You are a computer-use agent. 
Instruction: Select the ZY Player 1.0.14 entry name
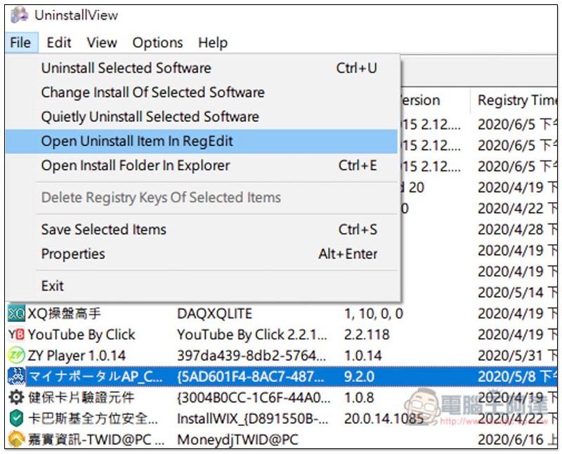tap(77, 356)
